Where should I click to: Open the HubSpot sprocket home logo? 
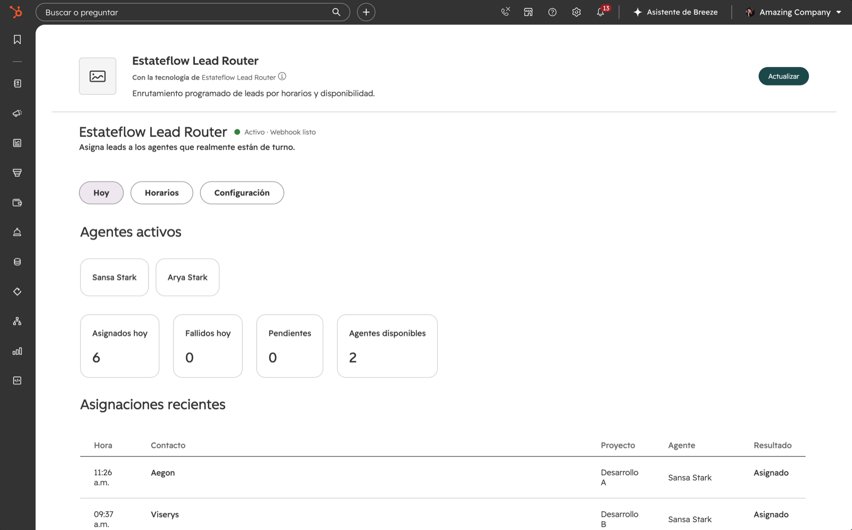pyautogui.click(x=16, y=12)
